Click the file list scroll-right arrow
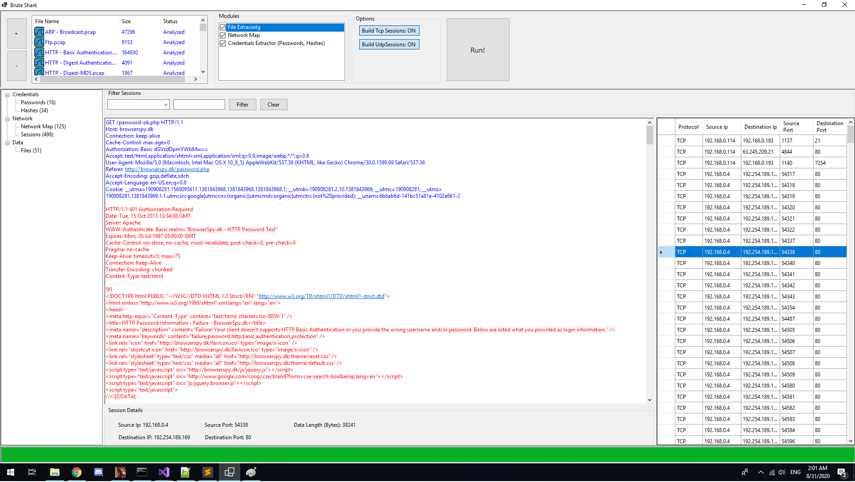This screenshot has height=482, width=855. click(x=196, y=79)
